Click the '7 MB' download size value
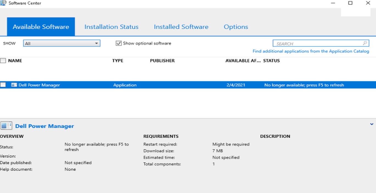This screenshot has height=193, width=376. click(x=218, y=151)
